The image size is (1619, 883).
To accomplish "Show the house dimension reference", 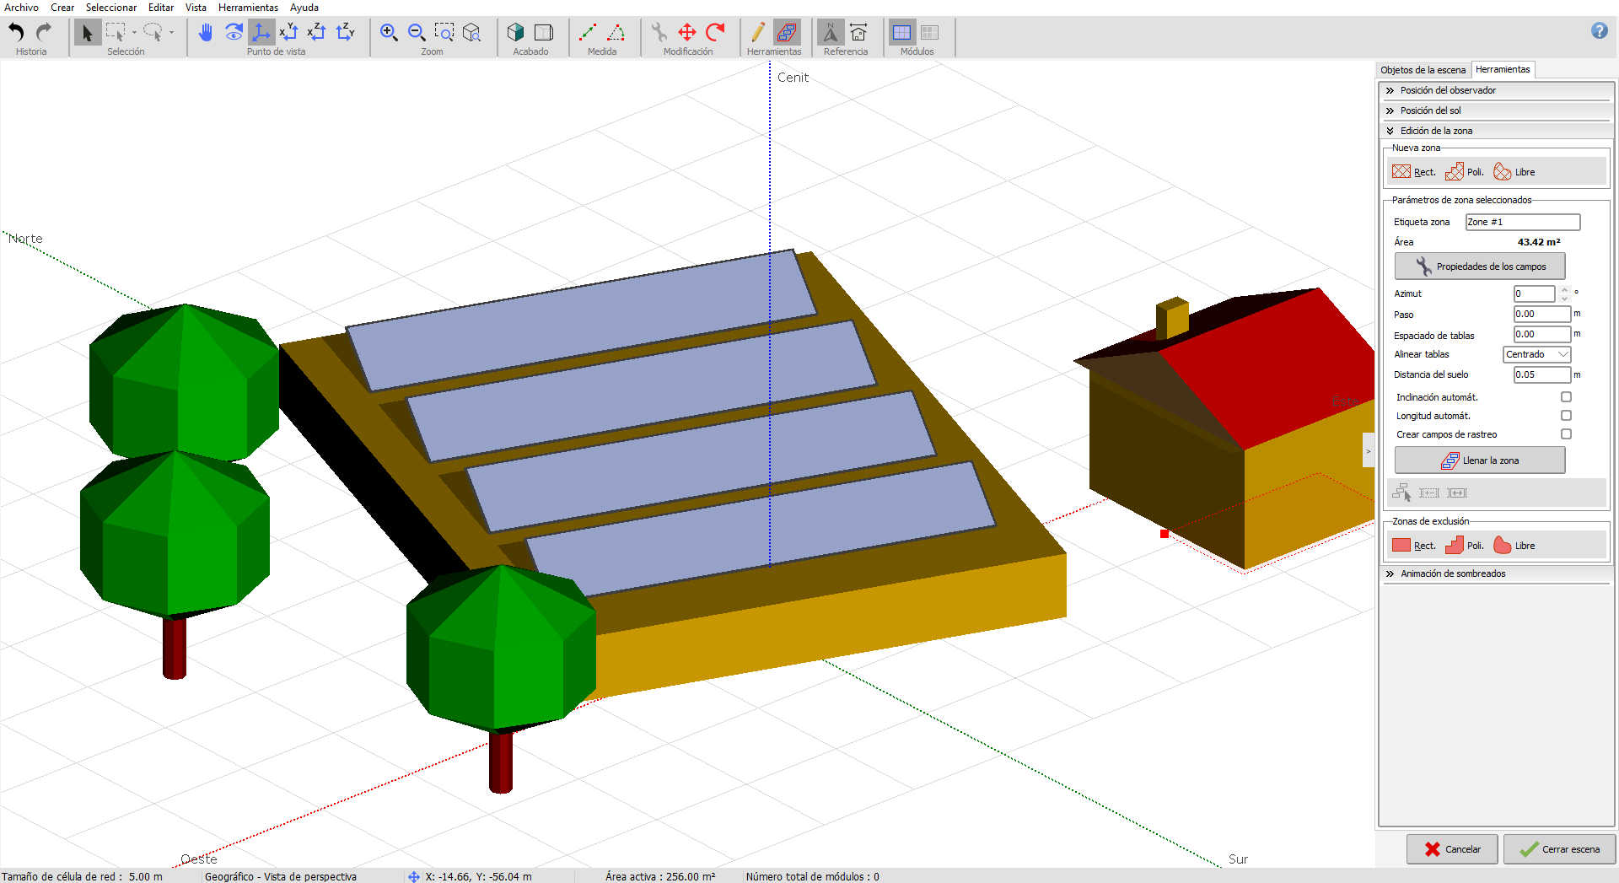I will (x=858, y=32).
